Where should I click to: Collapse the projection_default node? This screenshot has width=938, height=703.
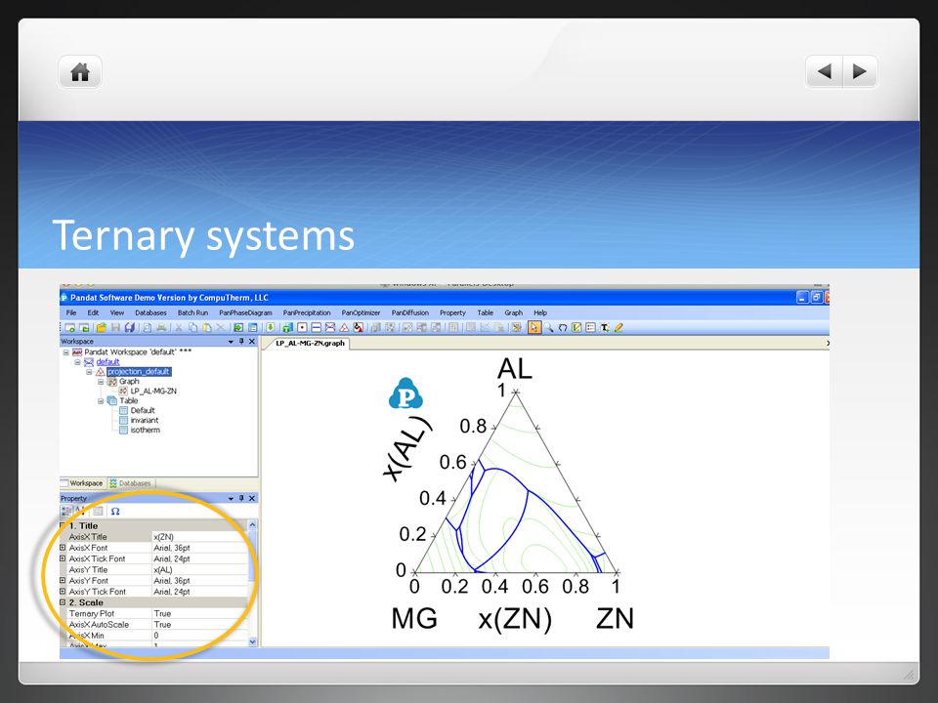coord(89,372)
